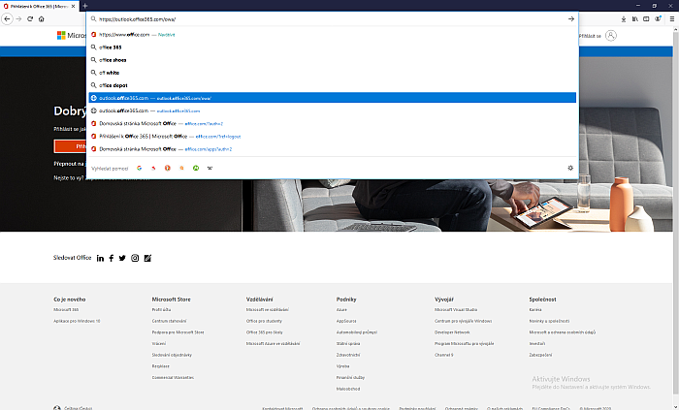679x410 pixels.
Task: Search with the Wikipedia engine icon
Action: [x=210, y=169]
